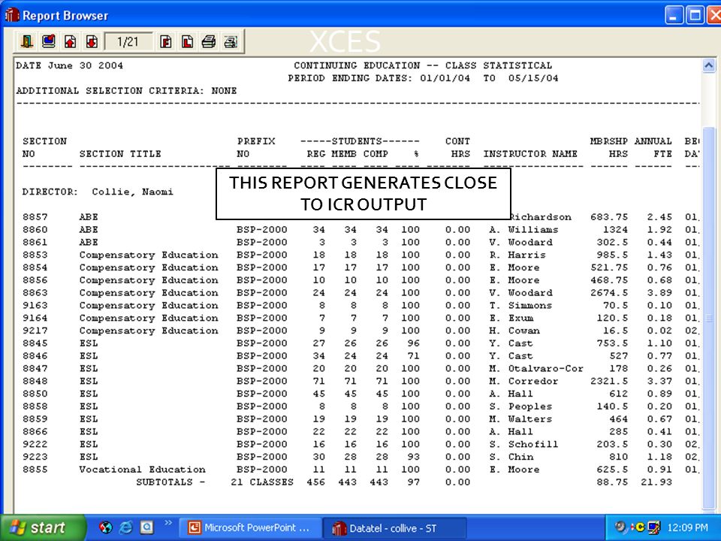Viewport: 721px width, 541px height.
Task: Click membership hours 683.75 for Richardson
Action: click(609, 216)
